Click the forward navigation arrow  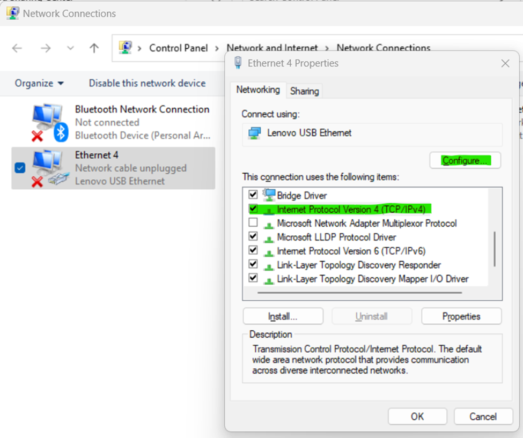[x=46, y=48]
